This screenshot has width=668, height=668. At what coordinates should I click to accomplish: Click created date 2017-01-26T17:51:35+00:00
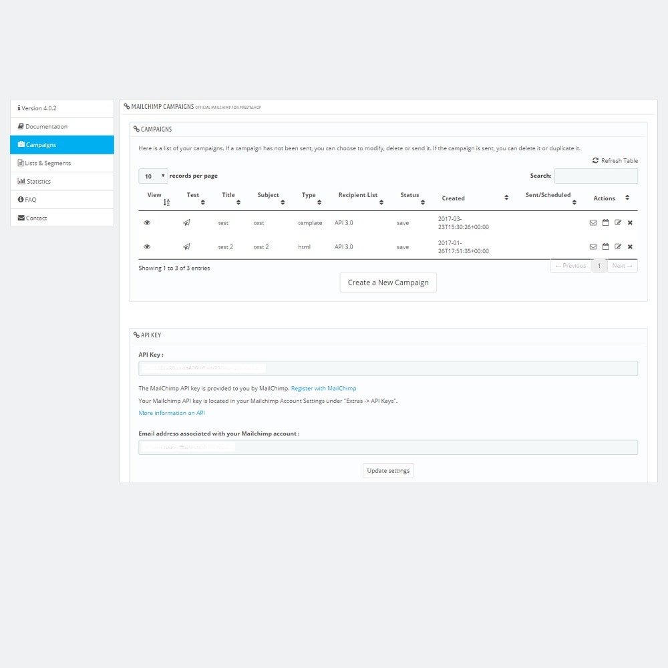[x=463, y=247]
